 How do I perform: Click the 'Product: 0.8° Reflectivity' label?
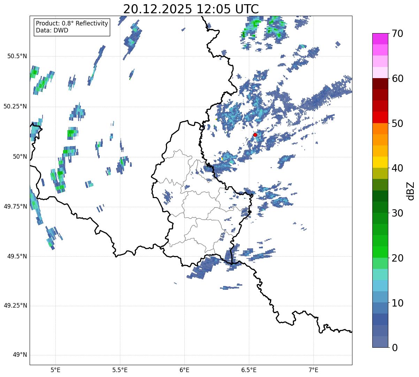72,23
